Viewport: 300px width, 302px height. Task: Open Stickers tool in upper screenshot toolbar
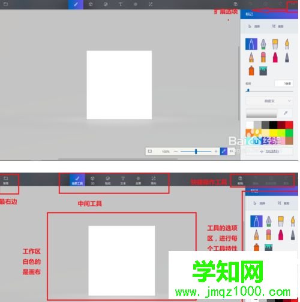tap(106, 4)
